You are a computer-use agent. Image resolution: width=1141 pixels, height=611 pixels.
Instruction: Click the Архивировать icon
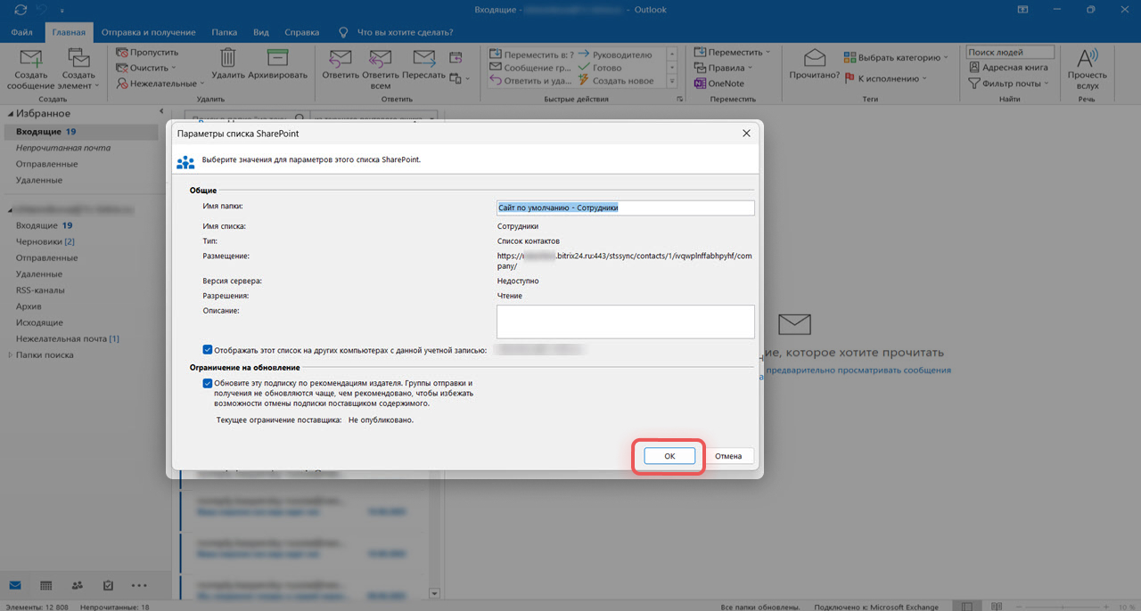tap(278, 58)
